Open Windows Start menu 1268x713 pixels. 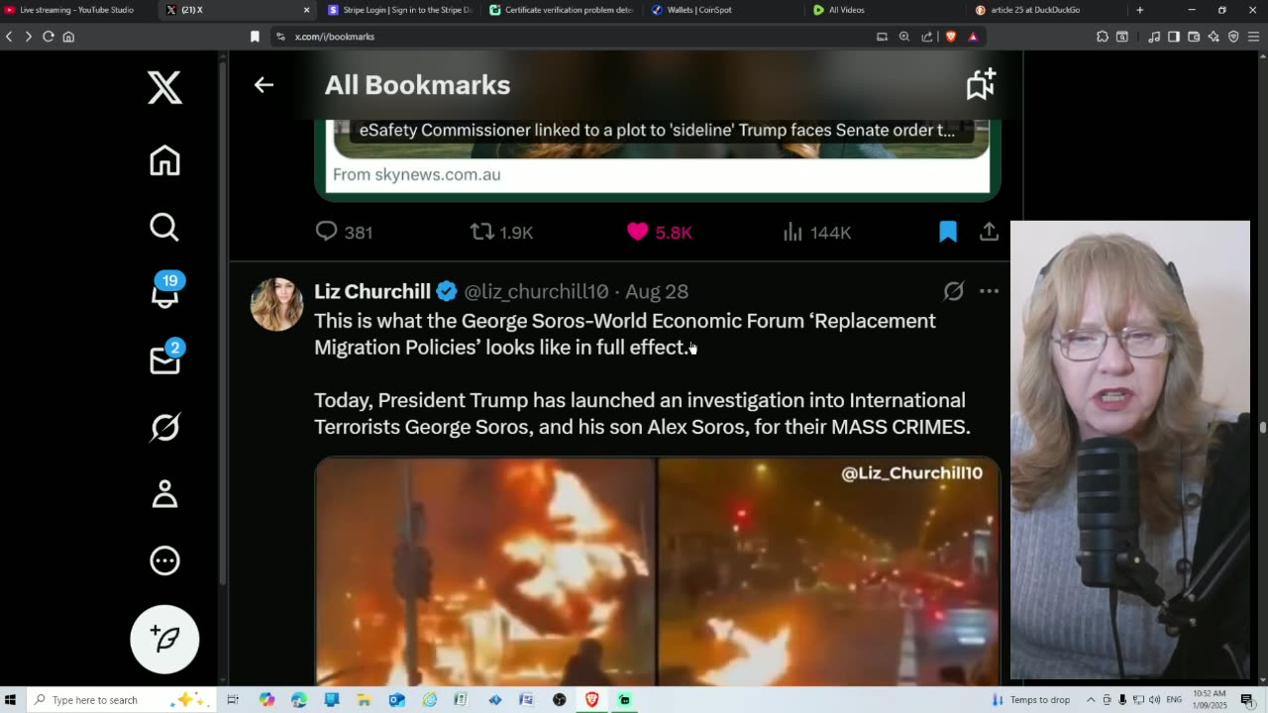click(x=11, y=700)
